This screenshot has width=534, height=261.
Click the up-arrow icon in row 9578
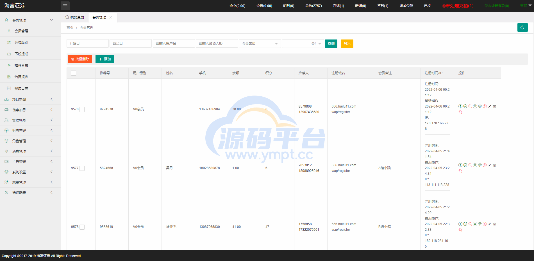pos(460,106)
